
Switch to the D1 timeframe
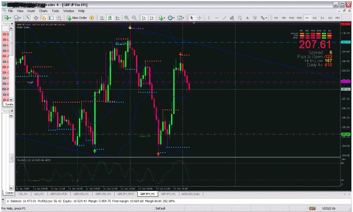point(323,17)
